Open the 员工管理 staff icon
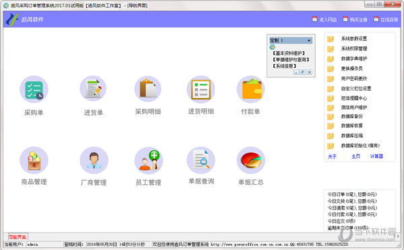 (148, 161)
